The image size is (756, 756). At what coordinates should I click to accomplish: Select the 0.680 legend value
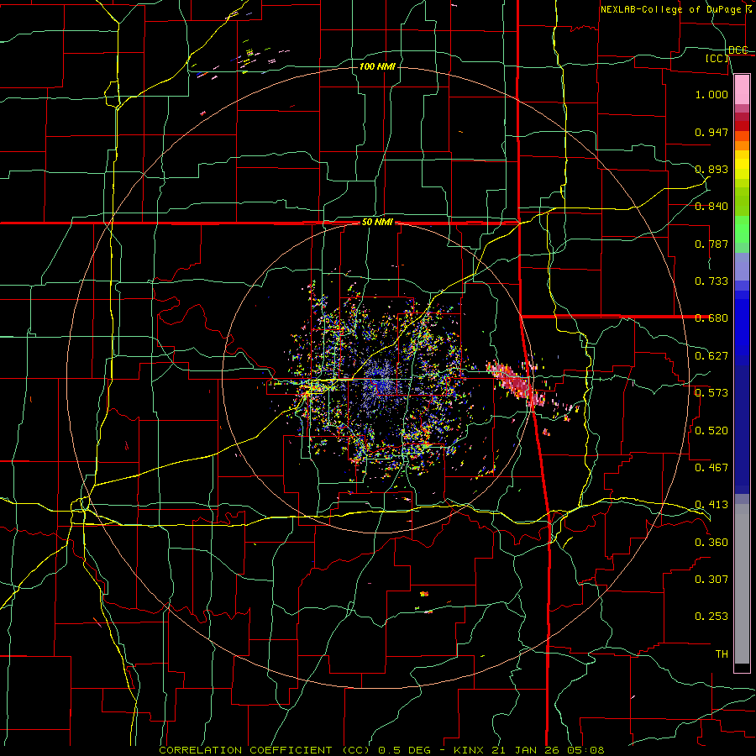pyautogui.click(x=711, y=318)
